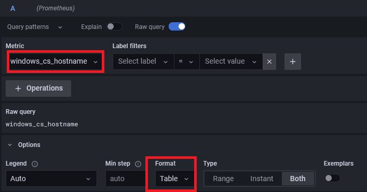Enable the Exemplars toggle
The width and height of the screenshot is (367, 192).
pos(332,178)
